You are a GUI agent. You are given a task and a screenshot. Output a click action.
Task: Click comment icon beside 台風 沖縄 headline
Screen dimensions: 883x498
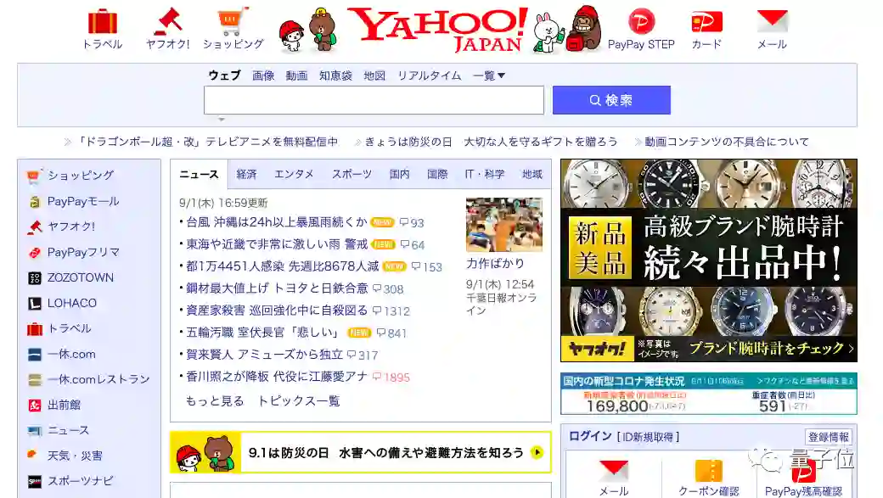pos(404,222)
